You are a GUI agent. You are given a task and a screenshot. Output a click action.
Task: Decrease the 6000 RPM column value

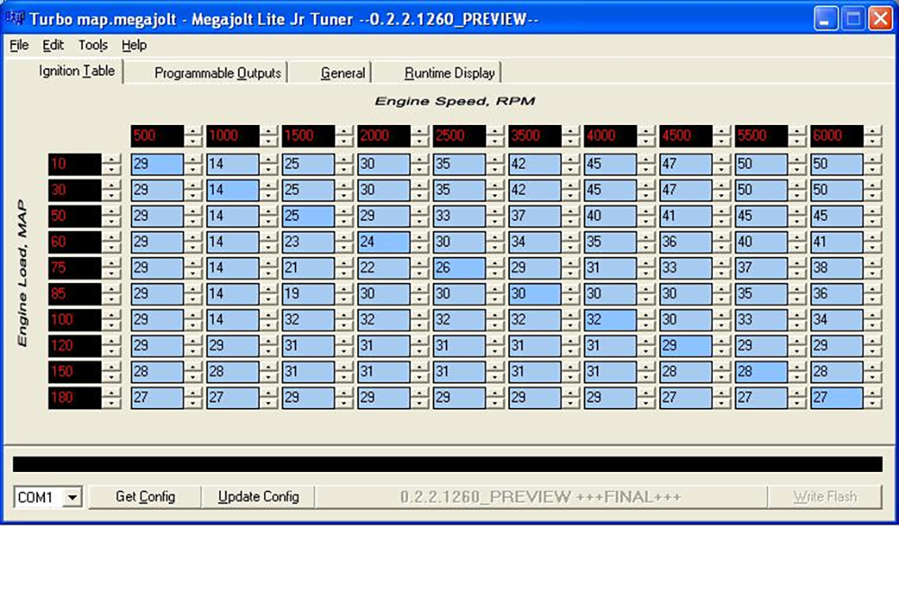click(872, 141)
